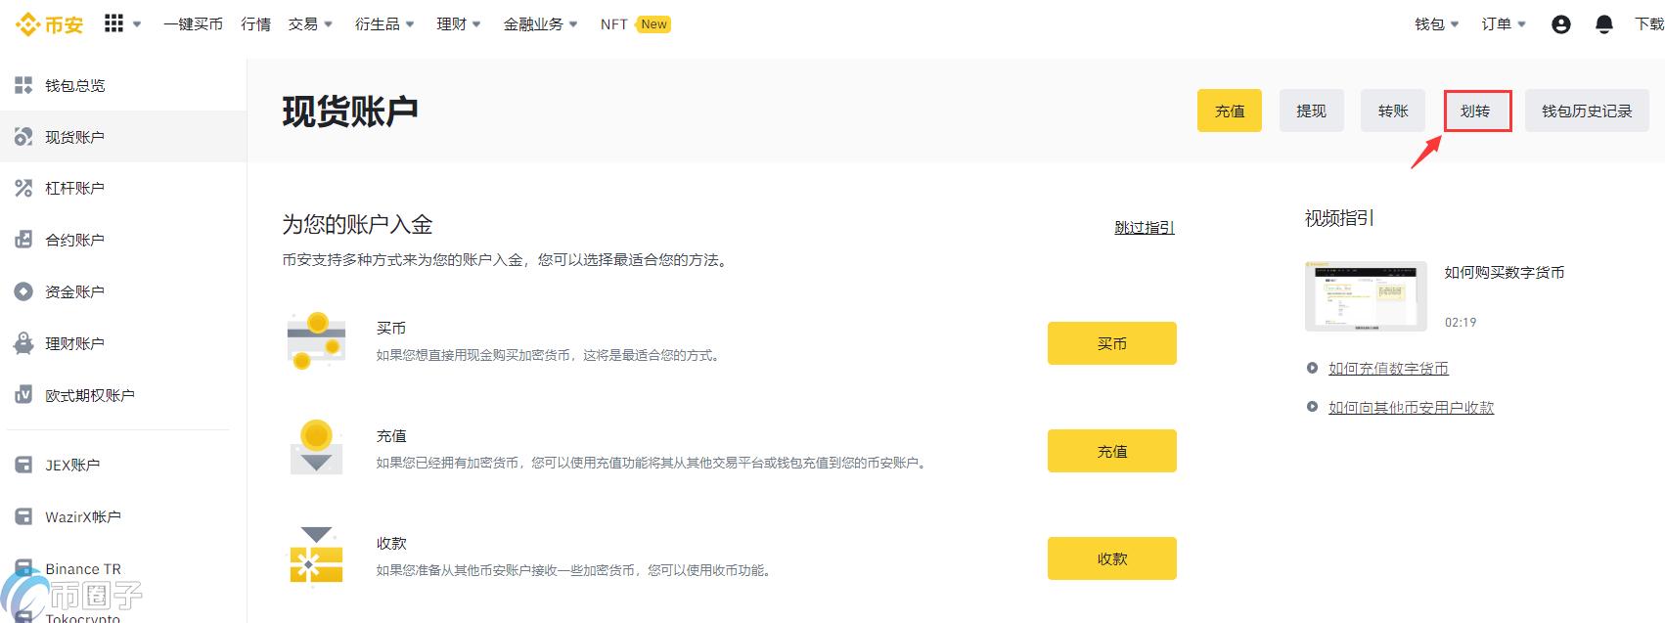Viewport: 1665px width, 623px height.
Task: Expand the 钱包 dropdown in header
Action: point(1436,24)
